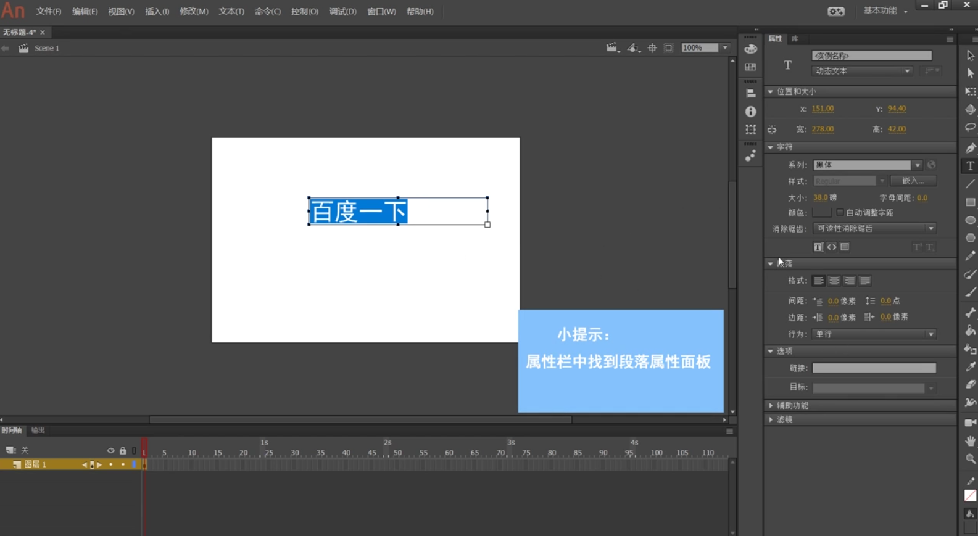Click the Center Stage icon
Screen dimensions: 978x536
tap(652, 47)
